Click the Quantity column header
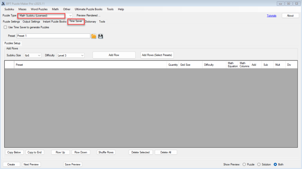Screen dimensions: 302x169 pos(173,65)
